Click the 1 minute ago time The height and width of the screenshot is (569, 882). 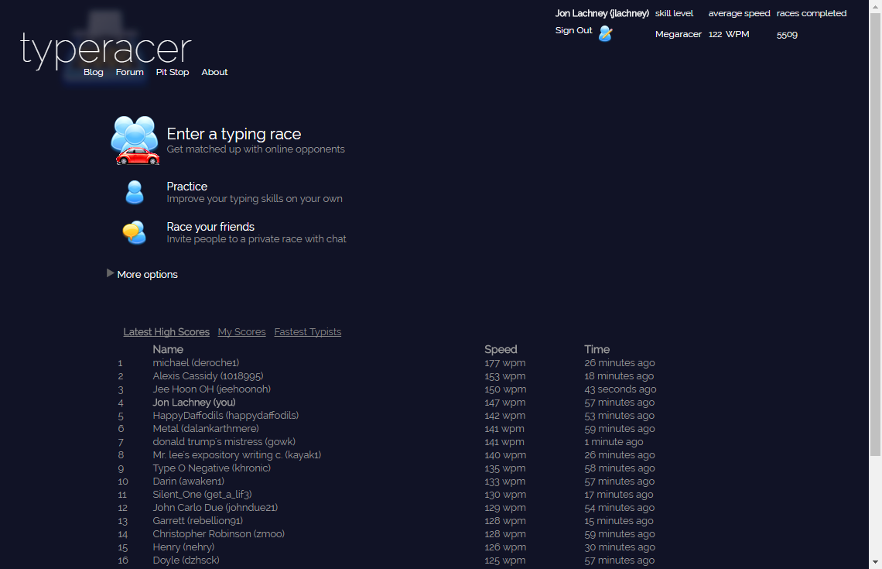click(x=614, y=442)
